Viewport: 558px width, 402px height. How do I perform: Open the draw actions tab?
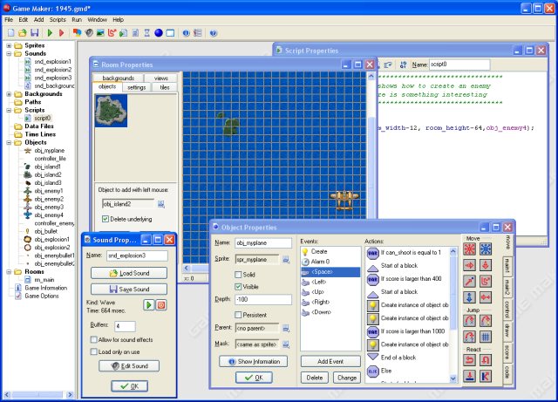(x=507, y=331)
